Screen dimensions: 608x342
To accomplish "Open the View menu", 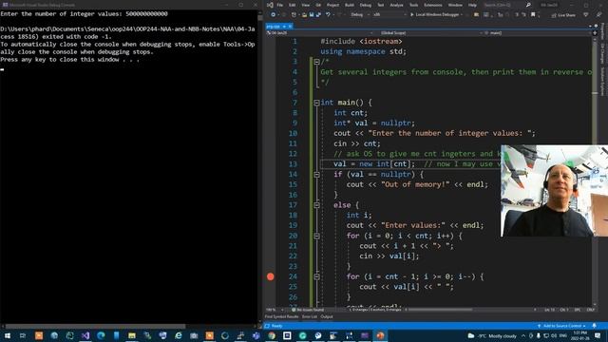I will (306, 5).
